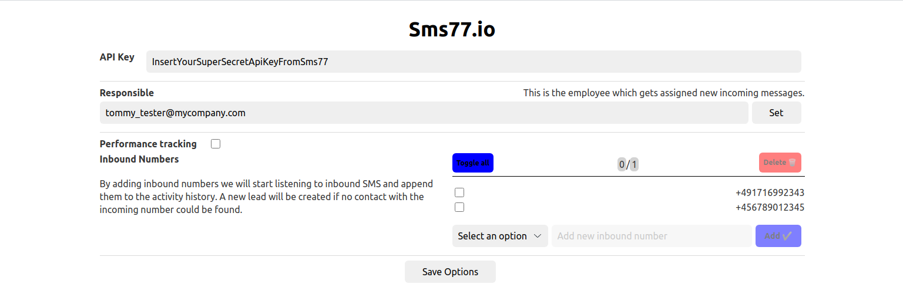Screen dimensions: 903x294
Task: Enable the Performance tracking checkbox
Action: 216,144
